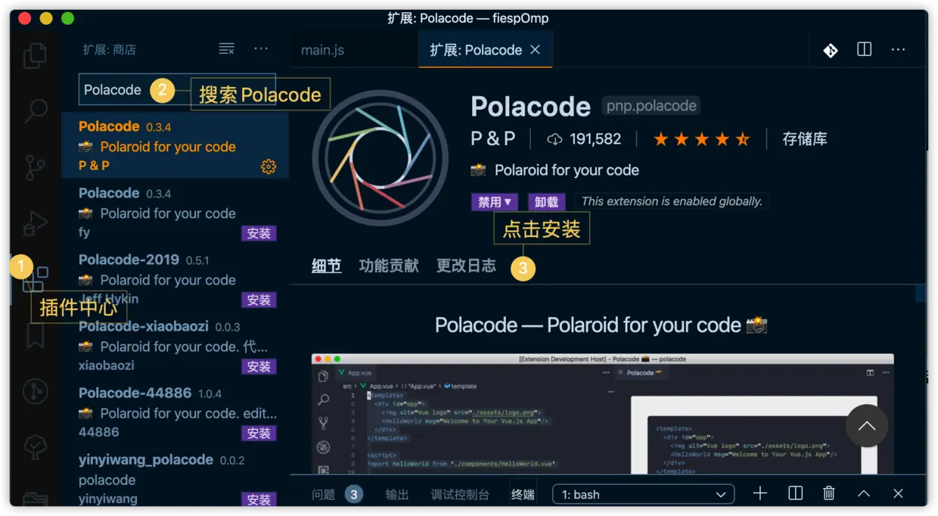Open the Search view in activity bar
938x516 pixels.
35,111
